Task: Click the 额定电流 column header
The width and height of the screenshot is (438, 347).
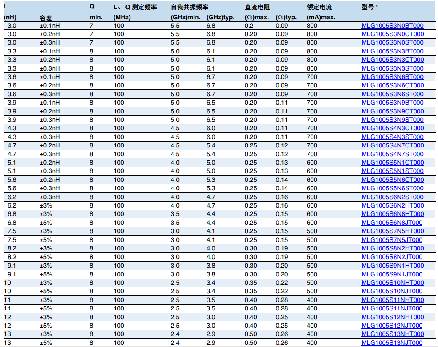Action: (x=319, y=7)
